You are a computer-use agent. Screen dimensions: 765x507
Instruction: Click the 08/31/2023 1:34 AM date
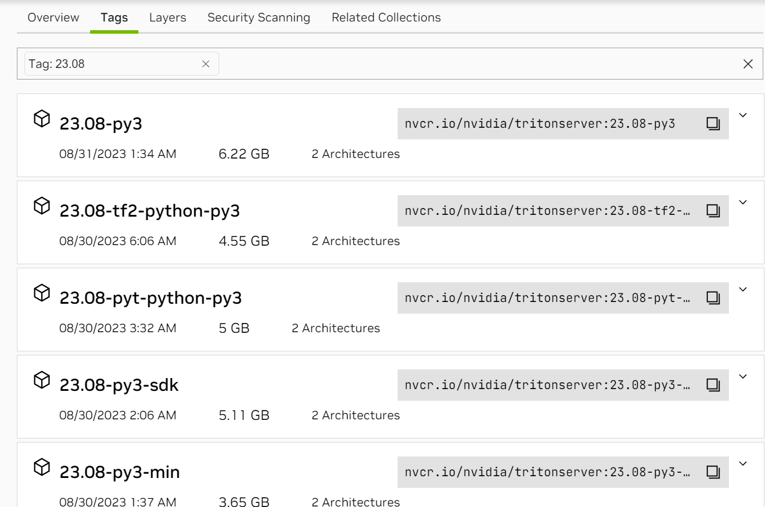tap(118, 154)
